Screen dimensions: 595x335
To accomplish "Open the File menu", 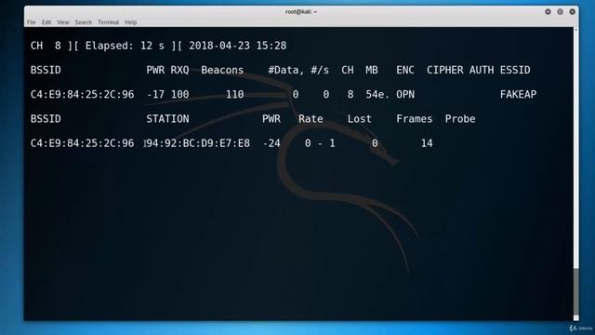I will (31, 22).
